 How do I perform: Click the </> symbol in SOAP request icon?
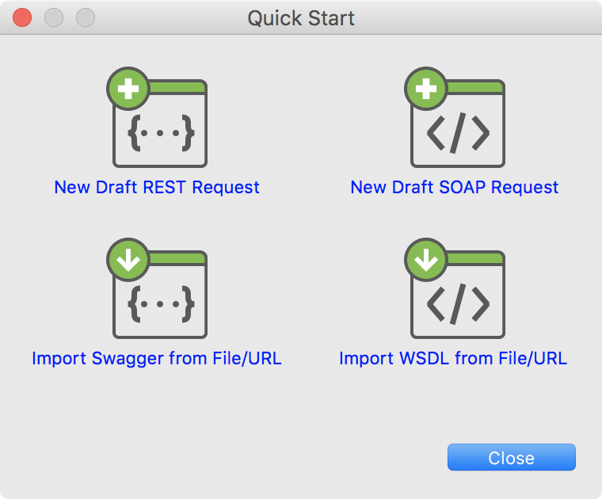click(x=458, y=135)
